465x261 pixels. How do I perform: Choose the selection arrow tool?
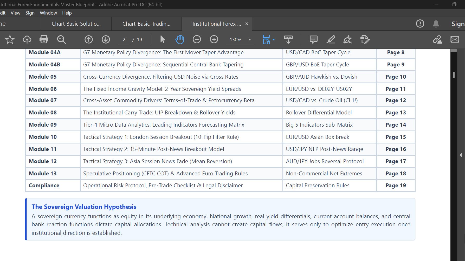(x=163, y=39)
